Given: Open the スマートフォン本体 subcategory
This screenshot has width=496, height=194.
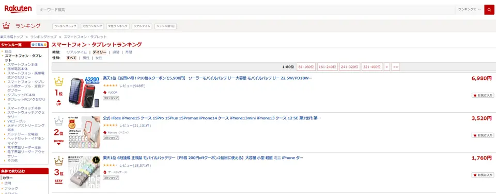Looking at the screenshot, I should click(22, 64).
